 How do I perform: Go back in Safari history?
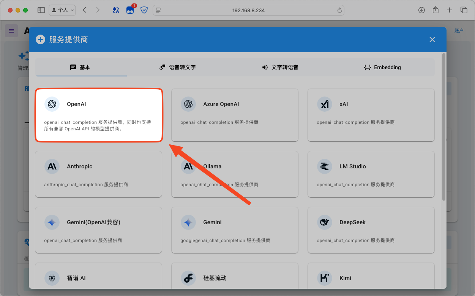(x=84, y=10)
